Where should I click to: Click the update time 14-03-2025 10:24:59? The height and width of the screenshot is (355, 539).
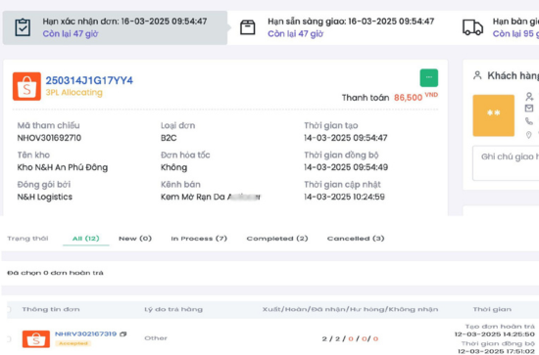click(344, 197)
